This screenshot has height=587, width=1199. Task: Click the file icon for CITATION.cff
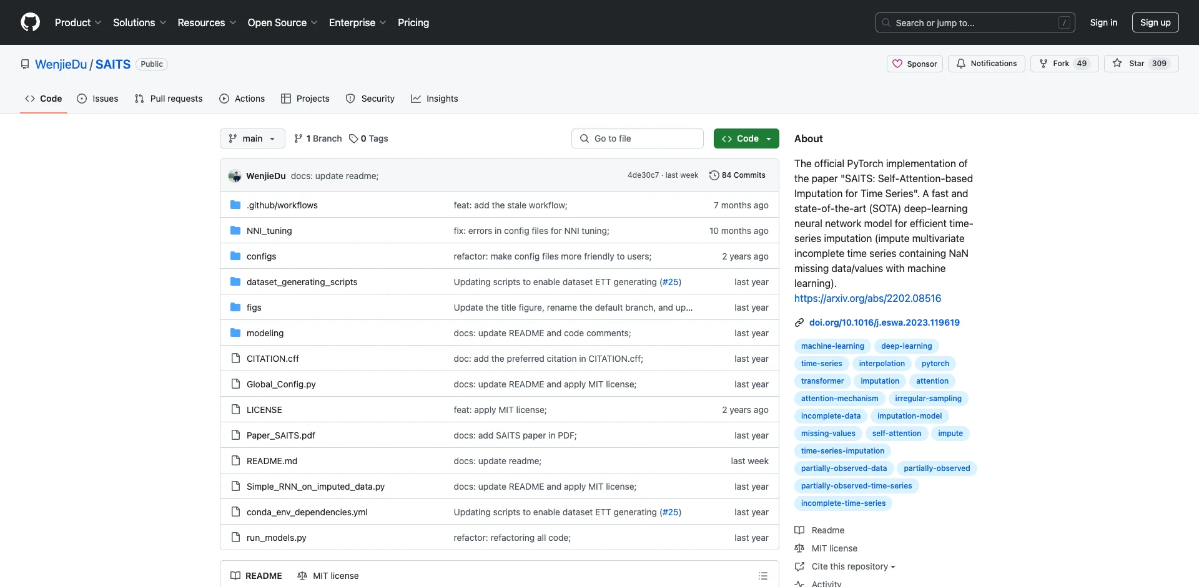click(x=235, y=358)
